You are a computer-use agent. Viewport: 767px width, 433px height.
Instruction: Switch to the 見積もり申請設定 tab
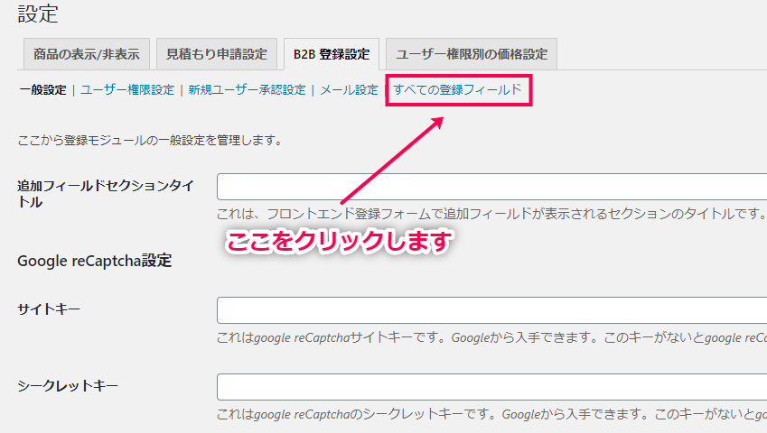click(x=217, y=54)
